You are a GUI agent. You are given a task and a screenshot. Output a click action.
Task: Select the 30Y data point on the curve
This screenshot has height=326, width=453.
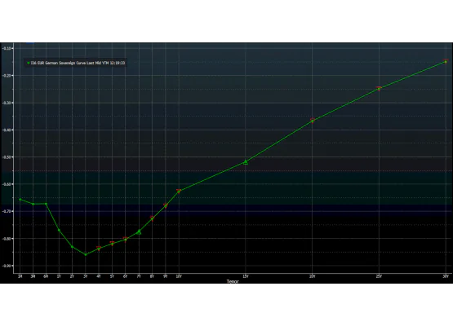point(446,61)
